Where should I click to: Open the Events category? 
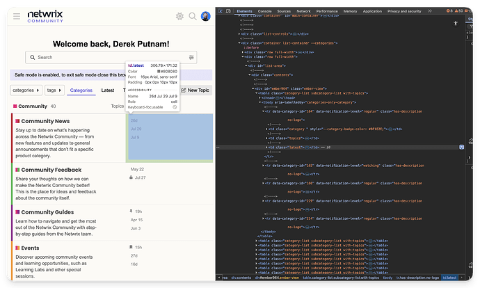(30, 248)
